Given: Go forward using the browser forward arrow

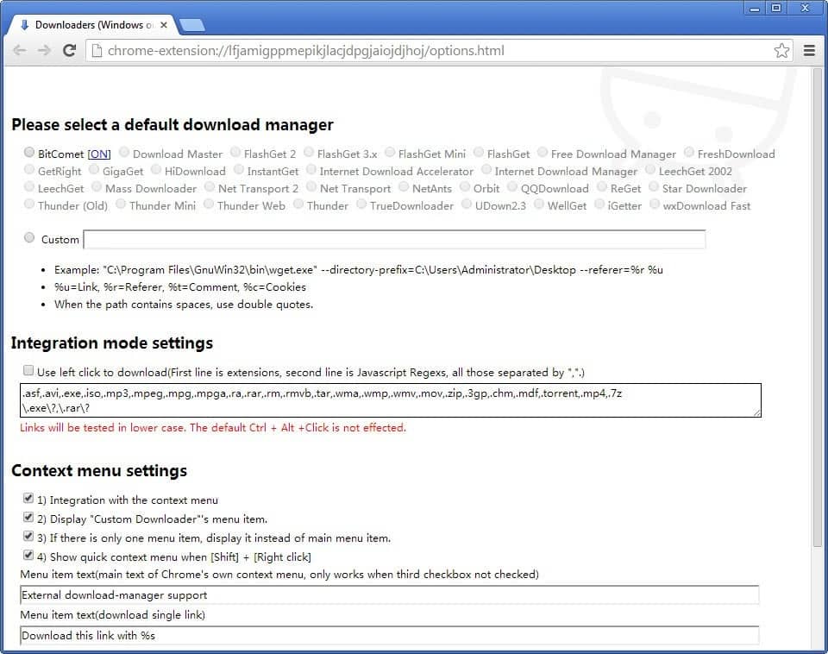Looking at the screenshot, I should tap(44, 51).
